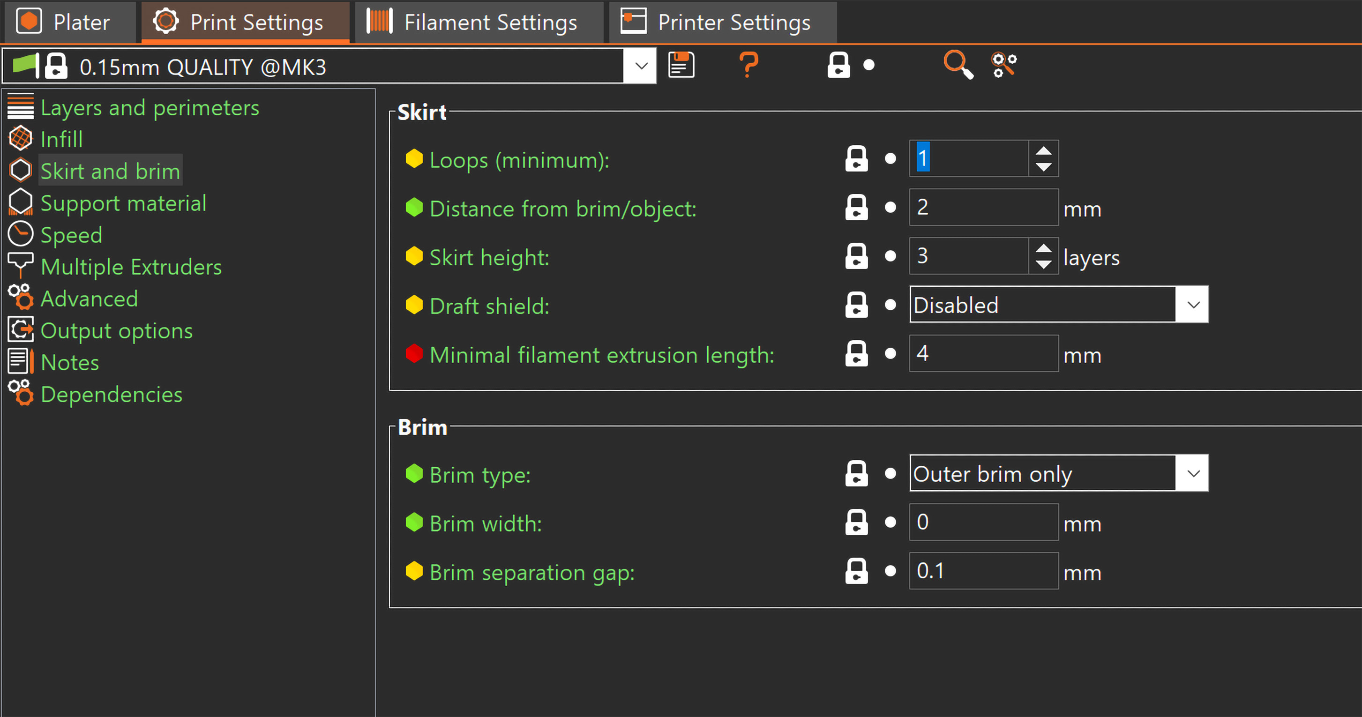Open the Draft shield dropdown
Screen dimensions: 1362x717
tap(1193, 306)
